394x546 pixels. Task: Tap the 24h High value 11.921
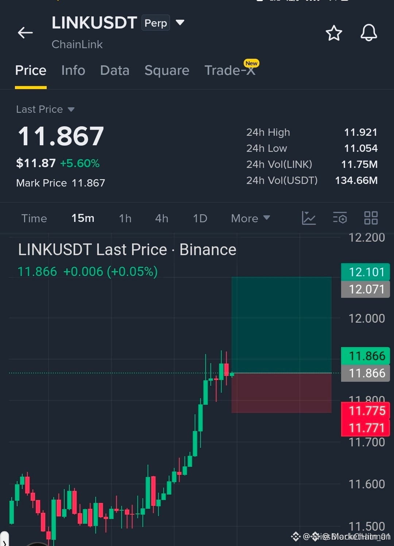click(x=360, y=132)
